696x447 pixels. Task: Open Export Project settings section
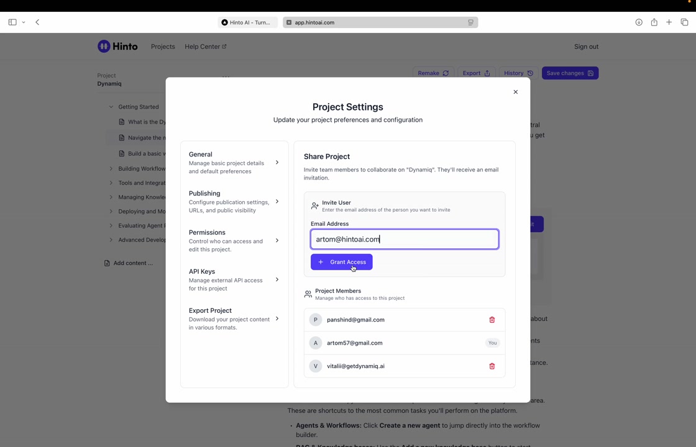point(234,318)
